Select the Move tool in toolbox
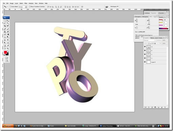This screenshot has width=173, height=131. point(8,21)
